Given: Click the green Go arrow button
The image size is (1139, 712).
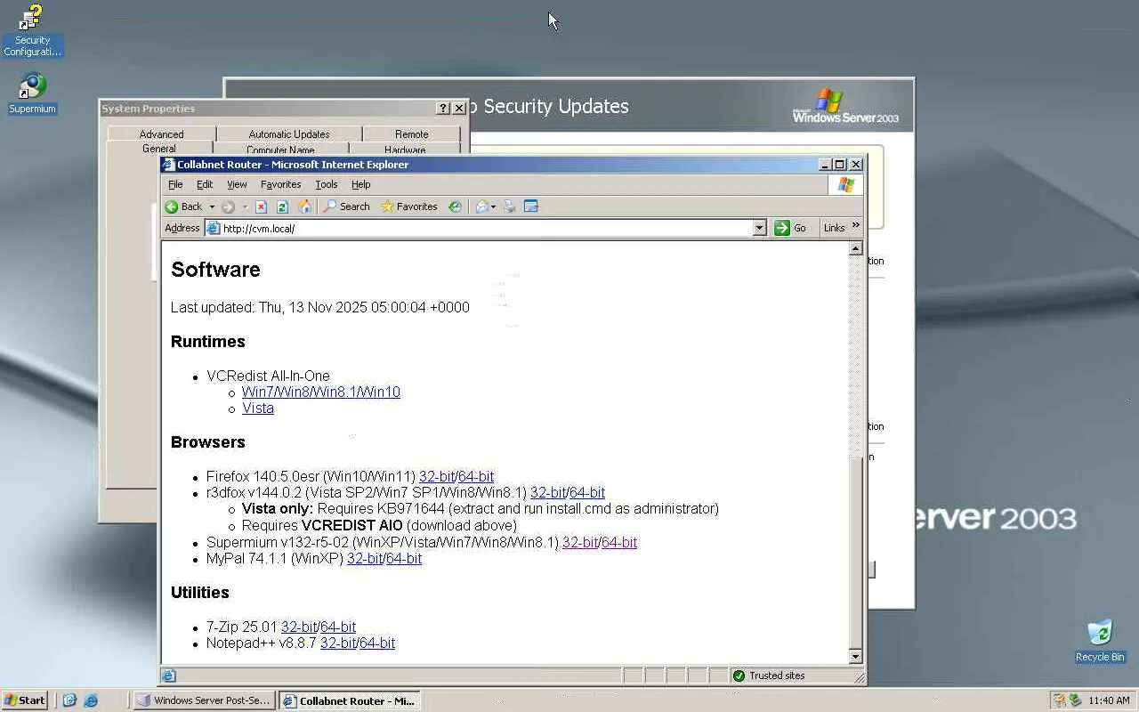Looking at the screenshot, I should pyautogui.click(x=790, y=228).
